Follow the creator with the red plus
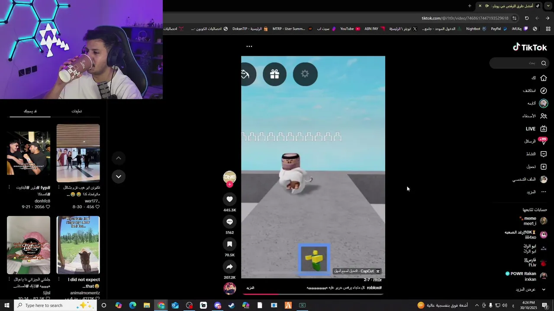The image size is (554, 311). coord(230,184)
